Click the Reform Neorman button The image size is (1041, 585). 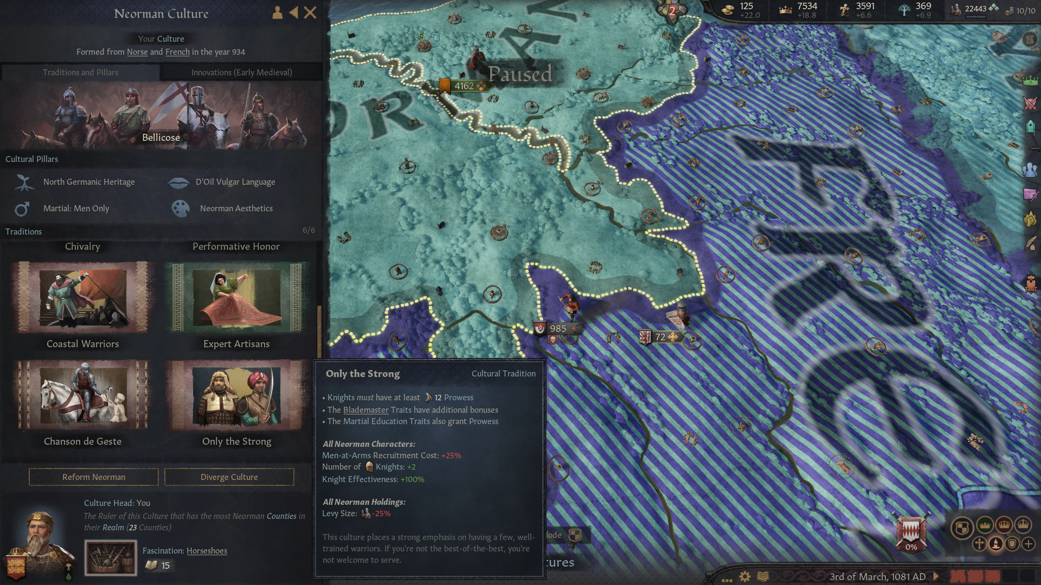pyautogui.click(x=94, y=477)
